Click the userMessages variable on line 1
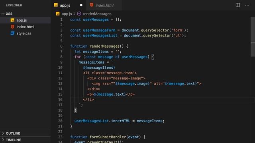The height and width of the screenshot is (143, 255). coord(96,19)
